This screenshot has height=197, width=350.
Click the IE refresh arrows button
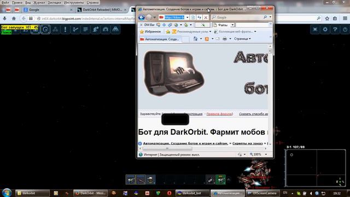pyautogui.click(x=199, y=17)
